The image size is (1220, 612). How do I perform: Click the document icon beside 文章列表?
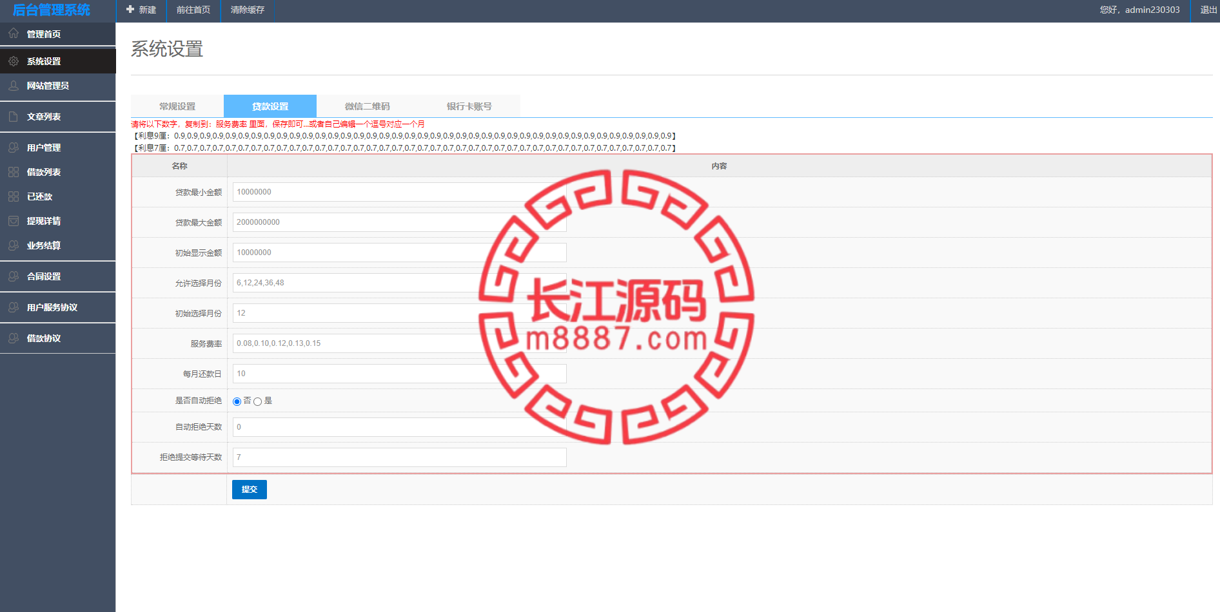tap(14, 117)
